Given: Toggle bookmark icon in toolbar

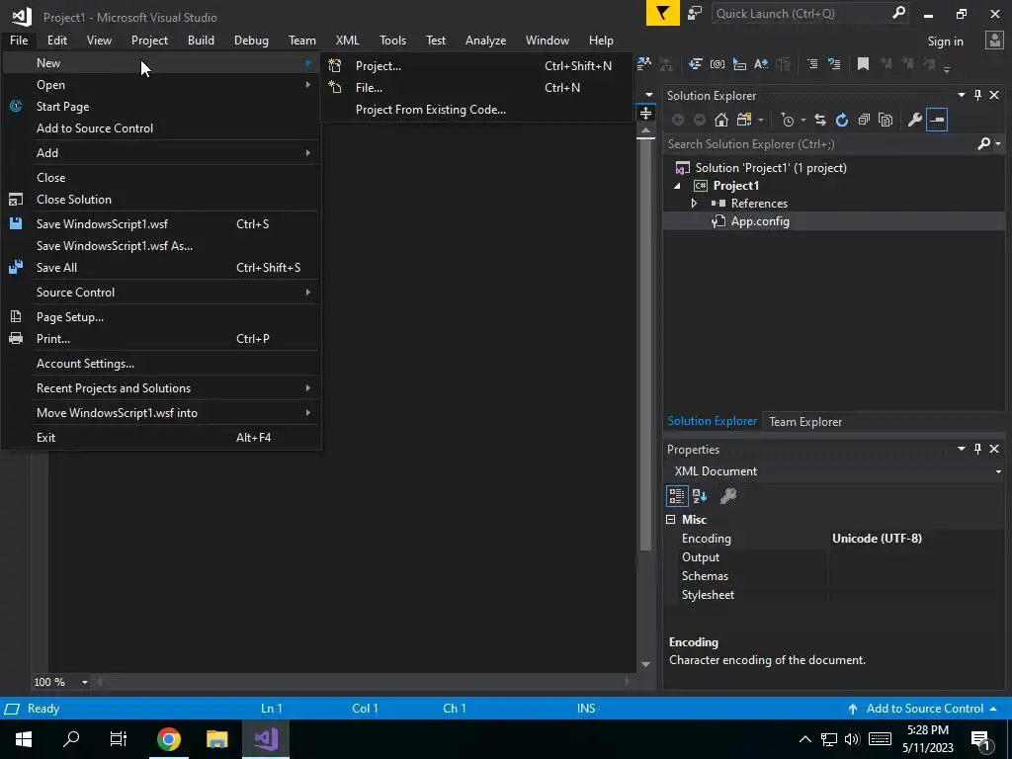Looking at the screenshot, I should click(x=863, y=64).
